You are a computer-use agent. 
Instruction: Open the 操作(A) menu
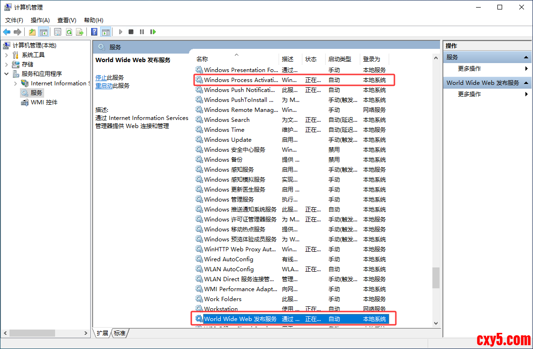[40, 20]
